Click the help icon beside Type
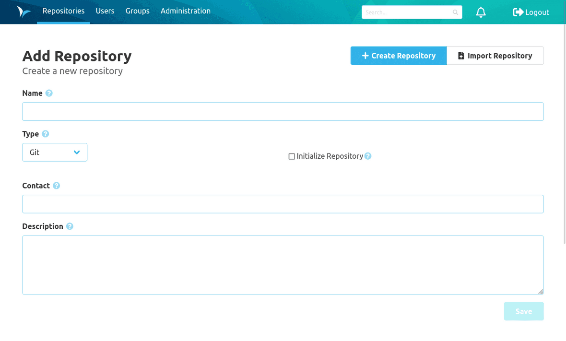The height and width of the screenshot is (341, 566). click(x=45, y=134)
